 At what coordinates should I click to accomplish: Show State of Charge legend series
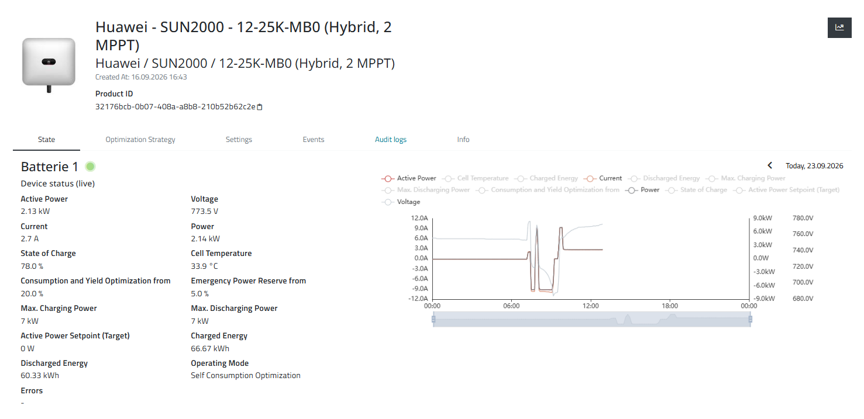(x=697, y=190)
